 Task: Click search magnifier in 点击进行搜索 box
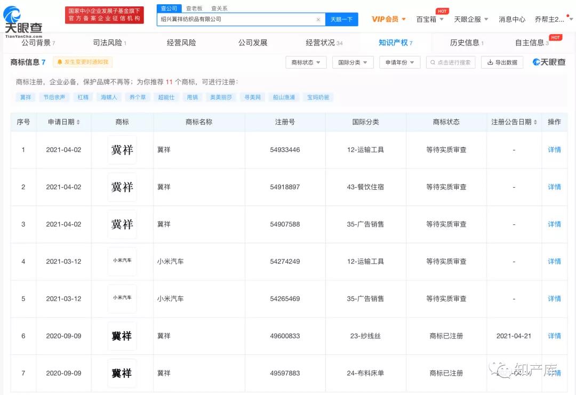[433, 62]
